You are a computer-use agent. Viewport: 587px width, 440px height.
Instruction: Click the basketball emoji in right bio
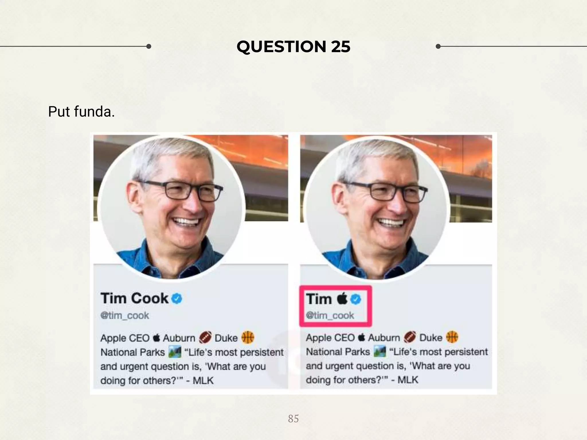coord(452,337)
